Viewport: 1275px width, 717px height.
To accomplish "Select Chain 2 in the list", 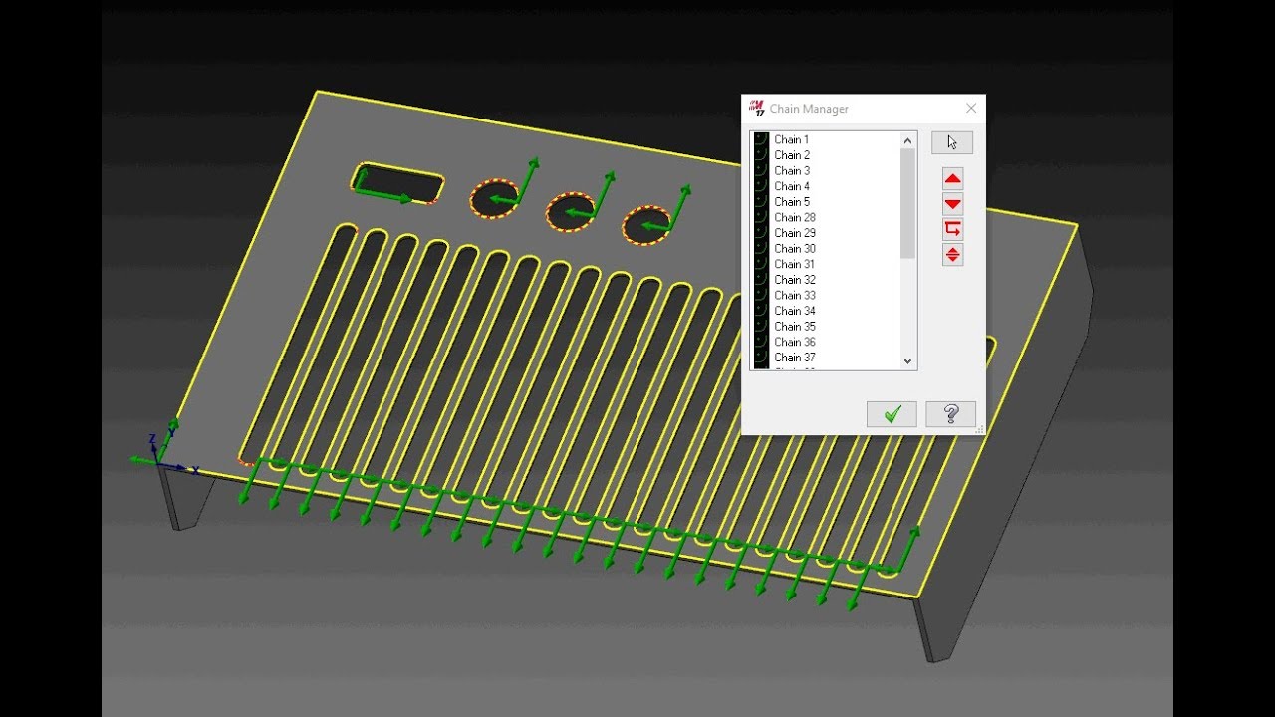I will 792,155.
